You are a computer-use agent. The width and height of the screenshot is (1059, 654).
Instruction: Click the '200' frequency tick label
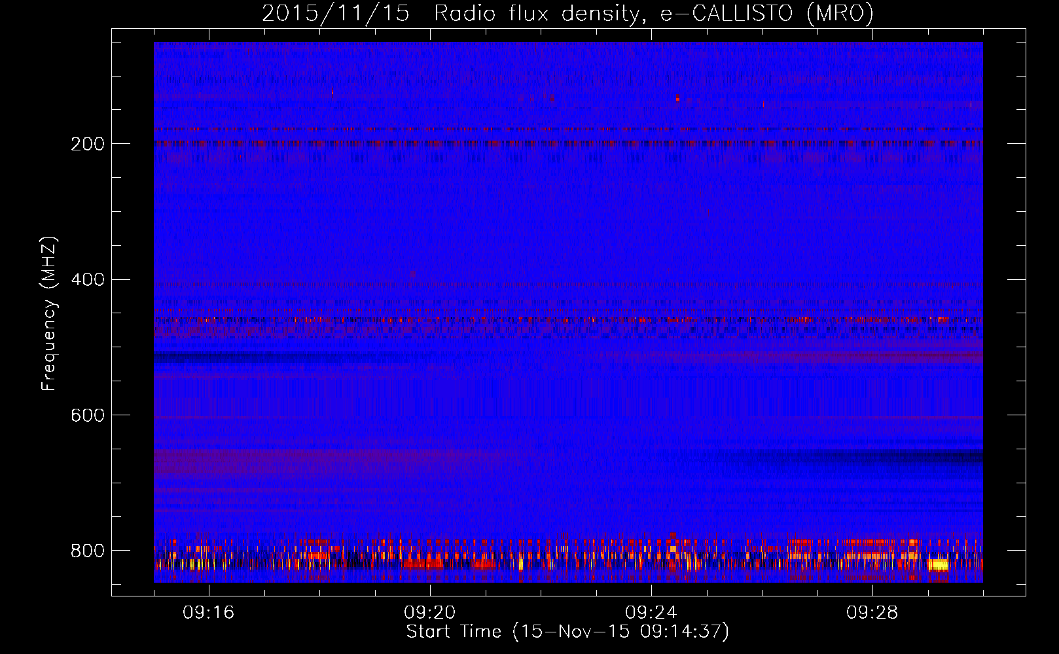pos(88,144)
